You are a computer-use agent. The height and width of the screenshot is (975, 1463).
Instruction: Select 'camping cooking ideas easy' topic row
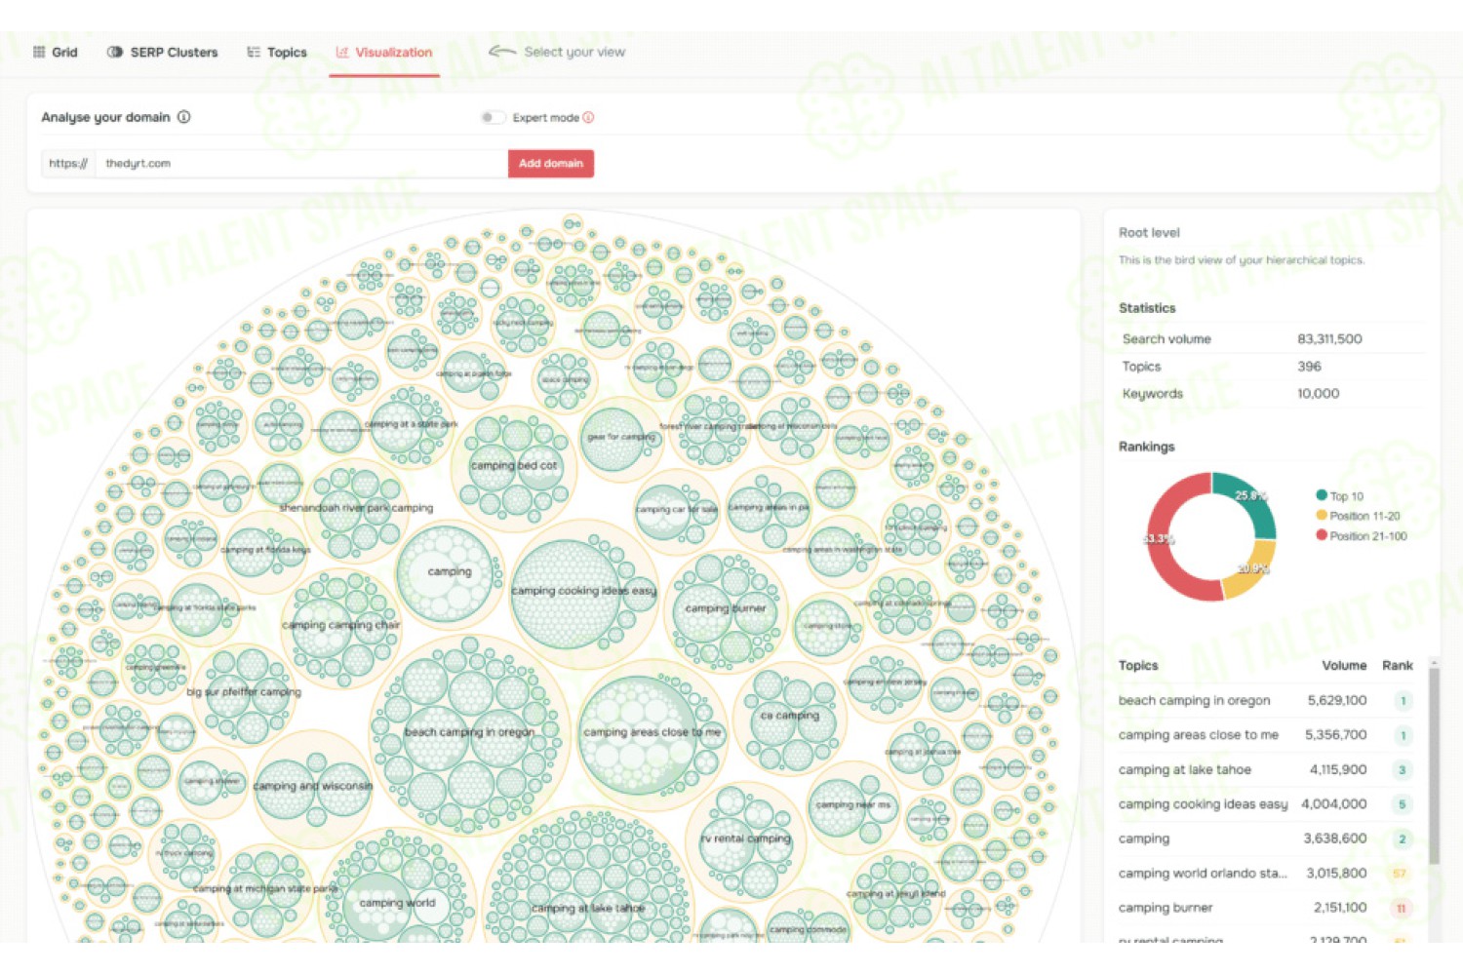pos(1266,804)
